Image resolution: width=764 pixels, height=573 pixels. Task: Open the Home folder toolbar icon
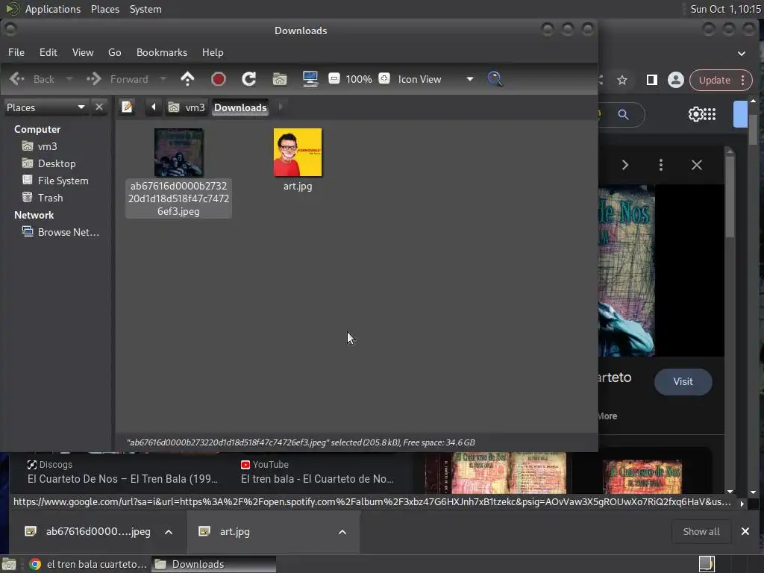[x=280, y=79]
